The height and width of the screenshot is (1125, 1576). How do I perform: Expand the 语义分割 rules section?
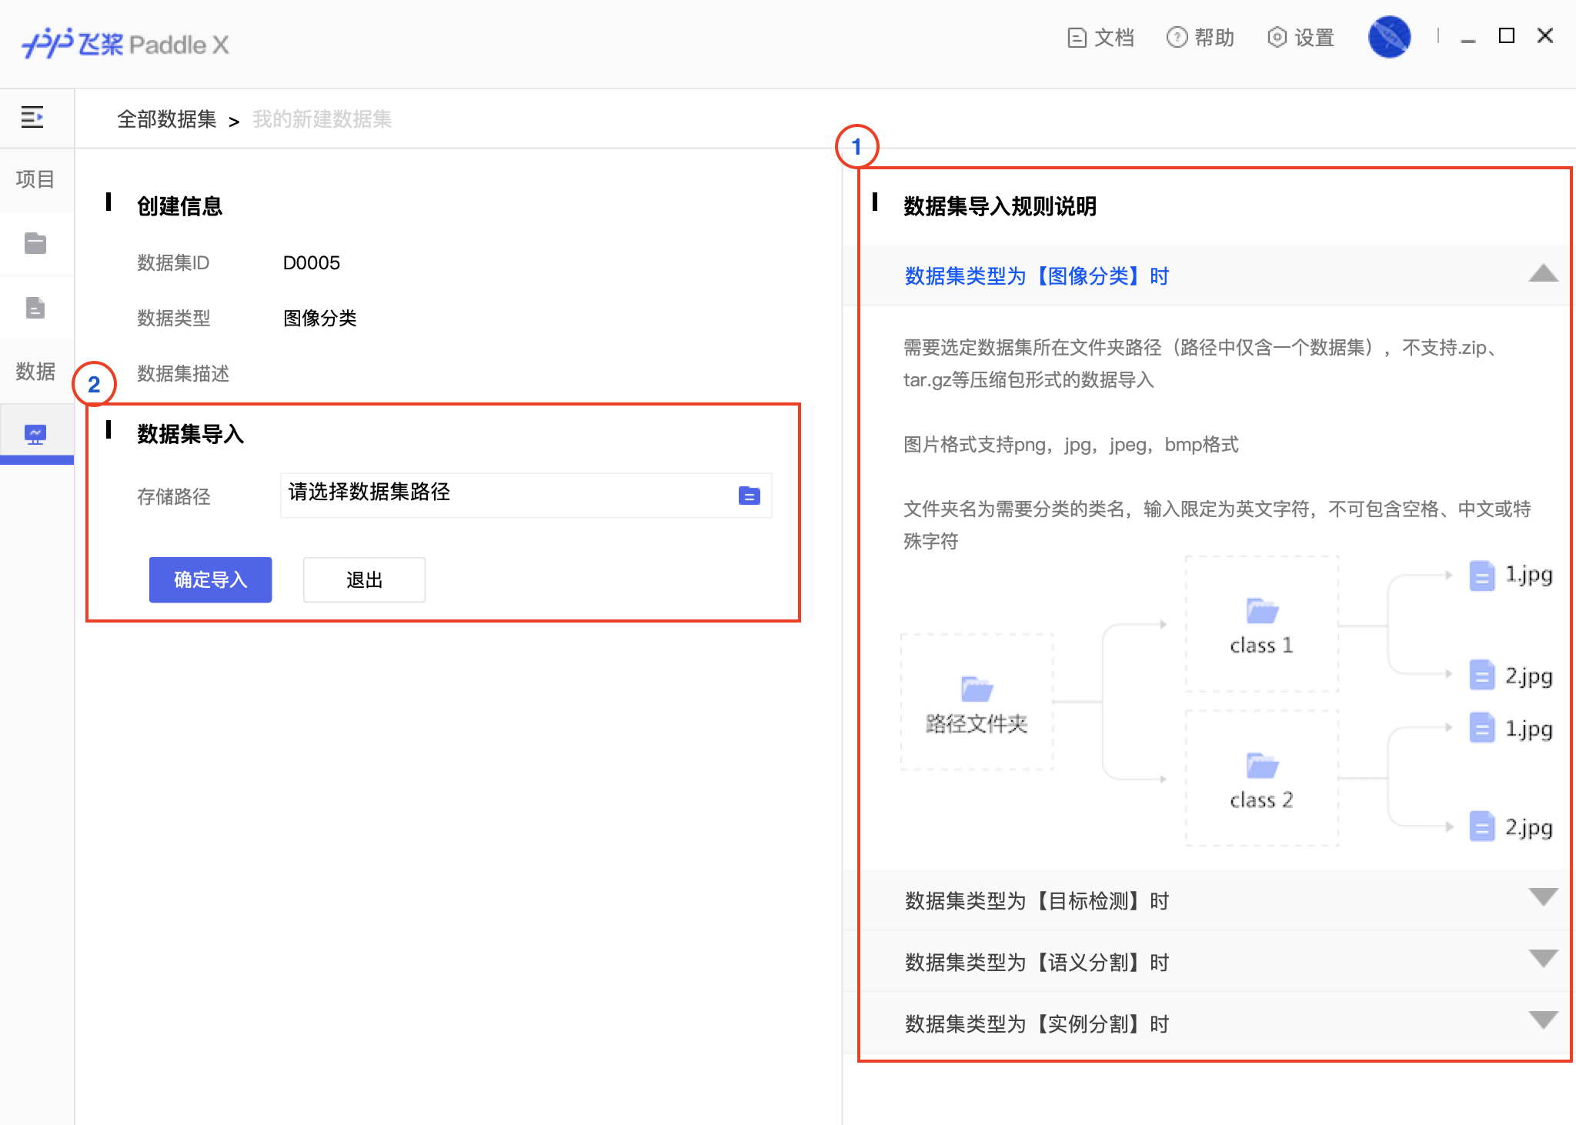[x=1543, y=959]
